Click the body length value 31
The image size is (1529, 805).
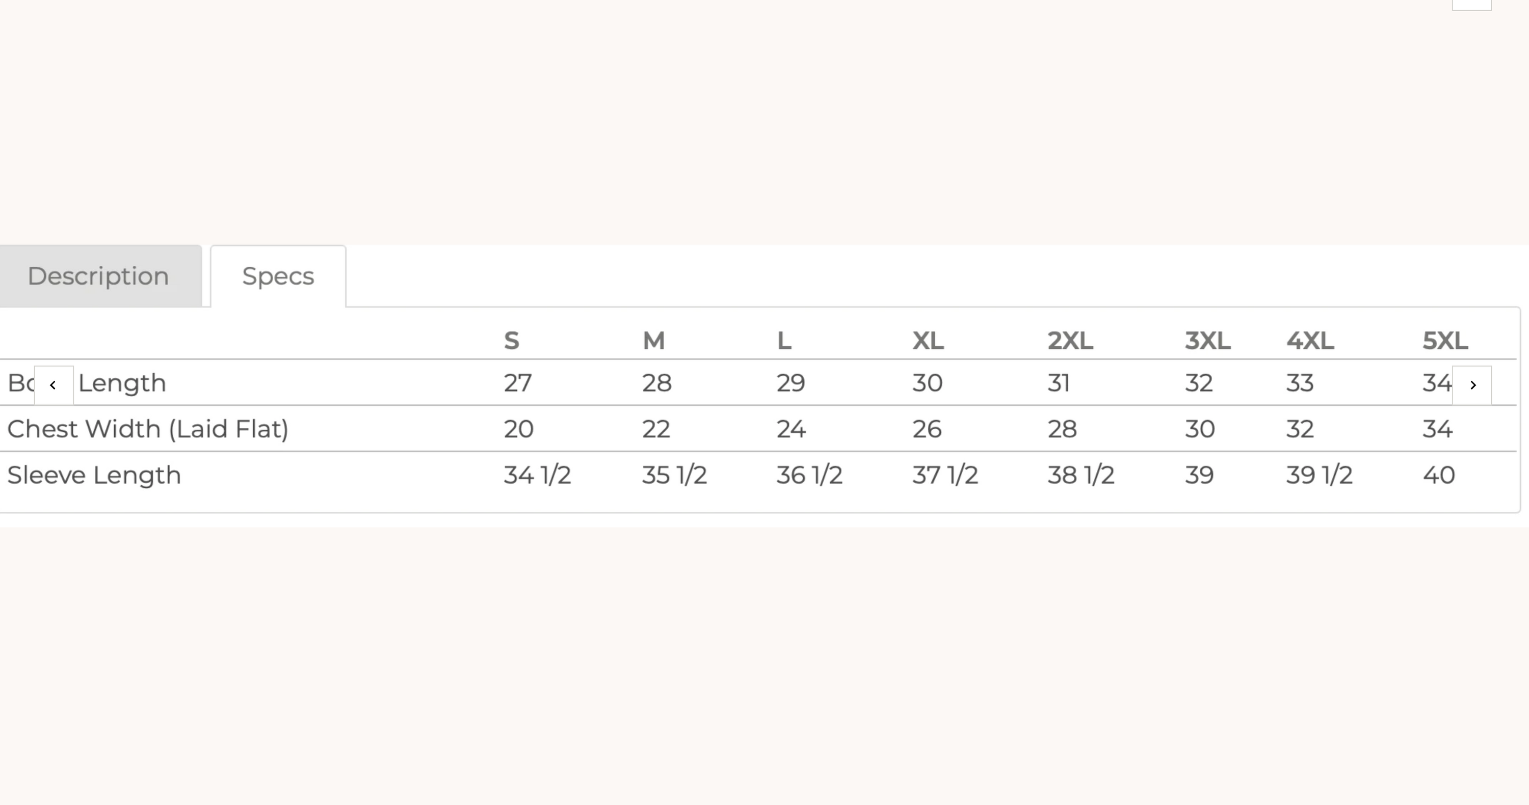pos(1058,383)
